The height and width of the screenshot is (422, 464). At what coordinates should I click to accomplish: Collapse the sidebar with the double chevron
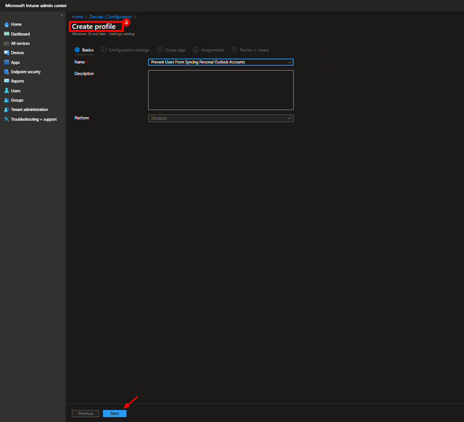tap(62, 16)
